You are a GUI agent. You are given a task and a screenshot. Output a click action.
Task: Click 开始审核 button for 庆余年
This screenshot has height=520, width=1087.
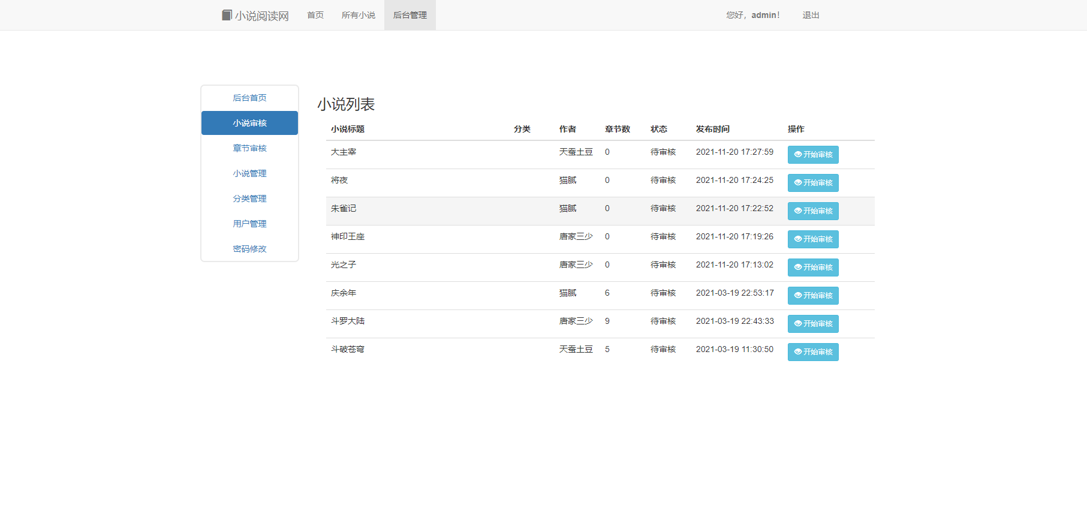[813, 296]
